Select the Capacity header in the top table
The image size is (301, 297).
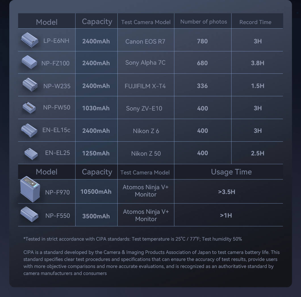(x=97, y=22)
